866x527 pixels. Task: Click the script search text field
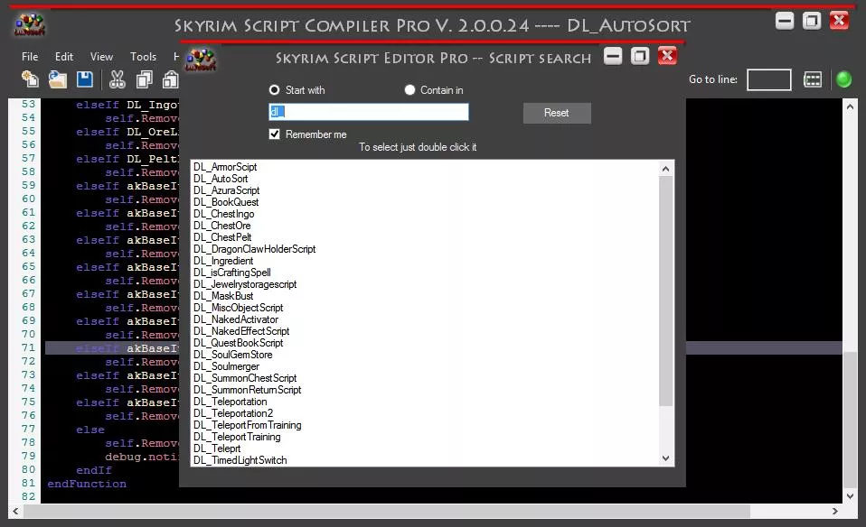[x=369, y=112]
